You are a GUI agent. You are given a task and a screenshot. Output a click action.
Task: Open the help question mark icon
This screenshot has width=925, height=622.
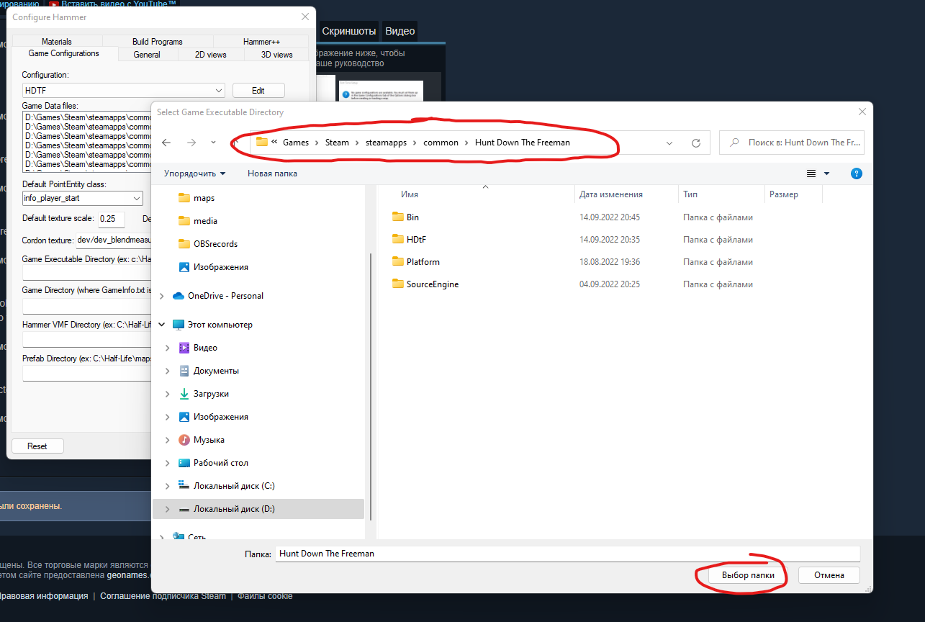click(x=857, y=173)
